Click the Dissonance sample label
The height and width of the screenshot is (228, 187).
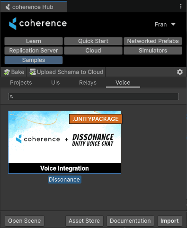[64, 180]
